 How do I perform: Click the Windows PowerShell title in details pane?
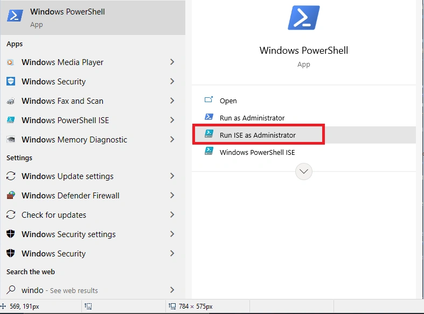pos(304,51)
